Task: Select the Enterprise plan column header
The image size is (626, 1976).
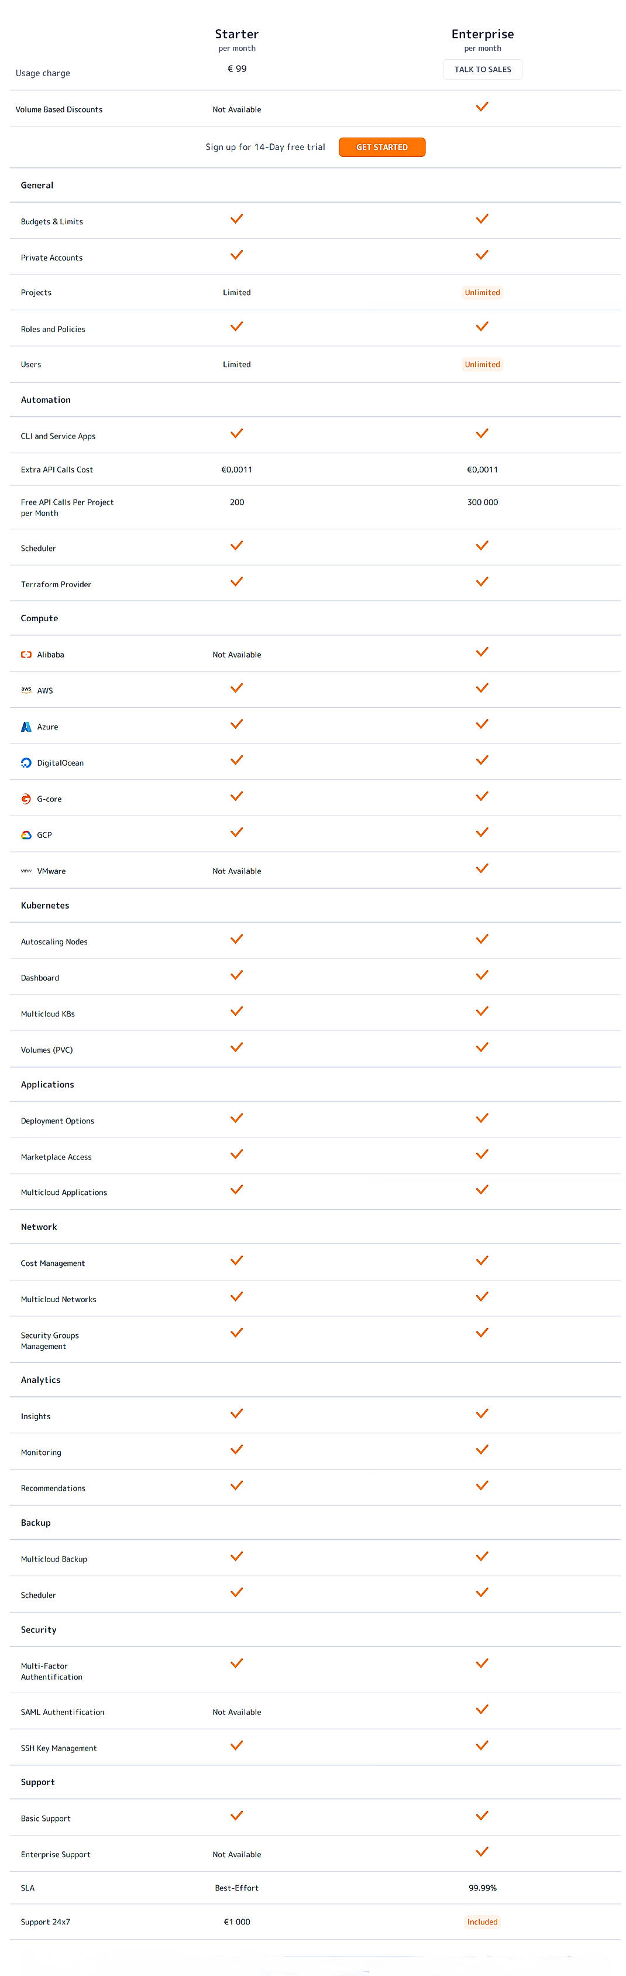Action: [482, 34]
